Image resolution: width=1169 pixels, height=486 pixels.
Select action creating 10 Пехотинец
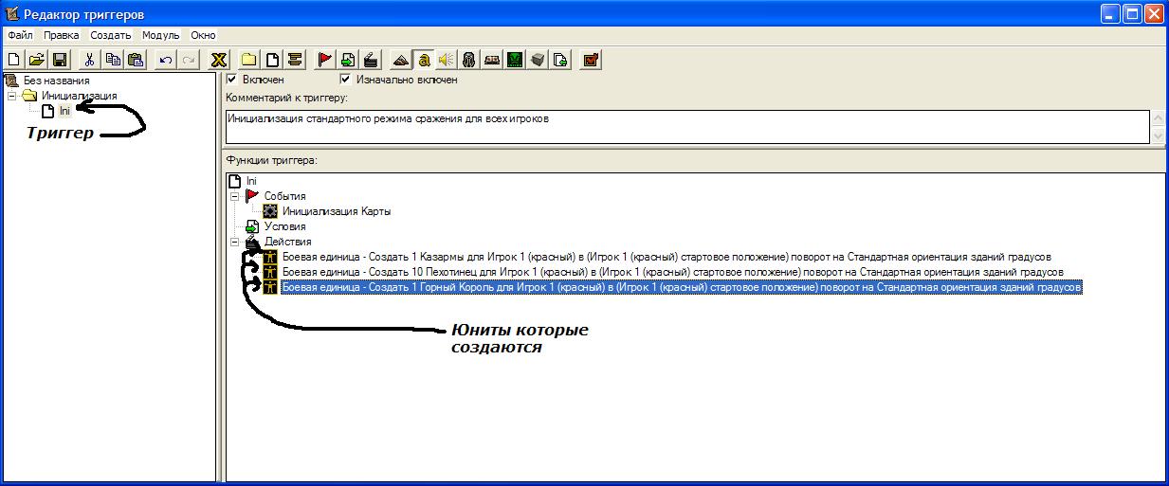pos(673,272)
